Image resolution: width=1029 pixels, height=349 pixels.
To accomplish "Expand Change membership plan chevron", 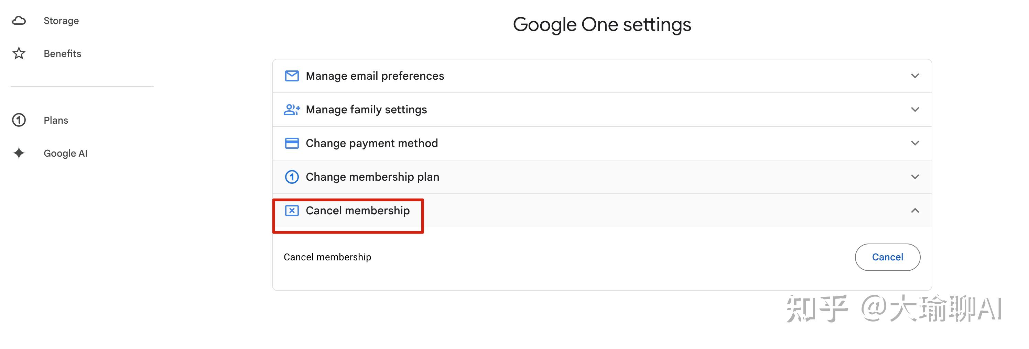I will [915, 177].
